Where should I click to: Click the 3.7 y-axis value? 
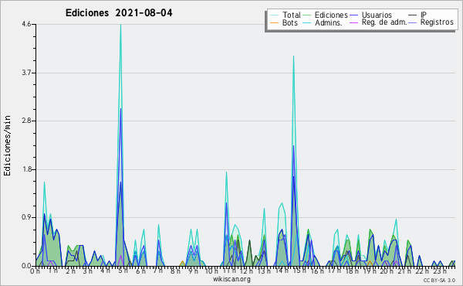(x=26, y=73)
